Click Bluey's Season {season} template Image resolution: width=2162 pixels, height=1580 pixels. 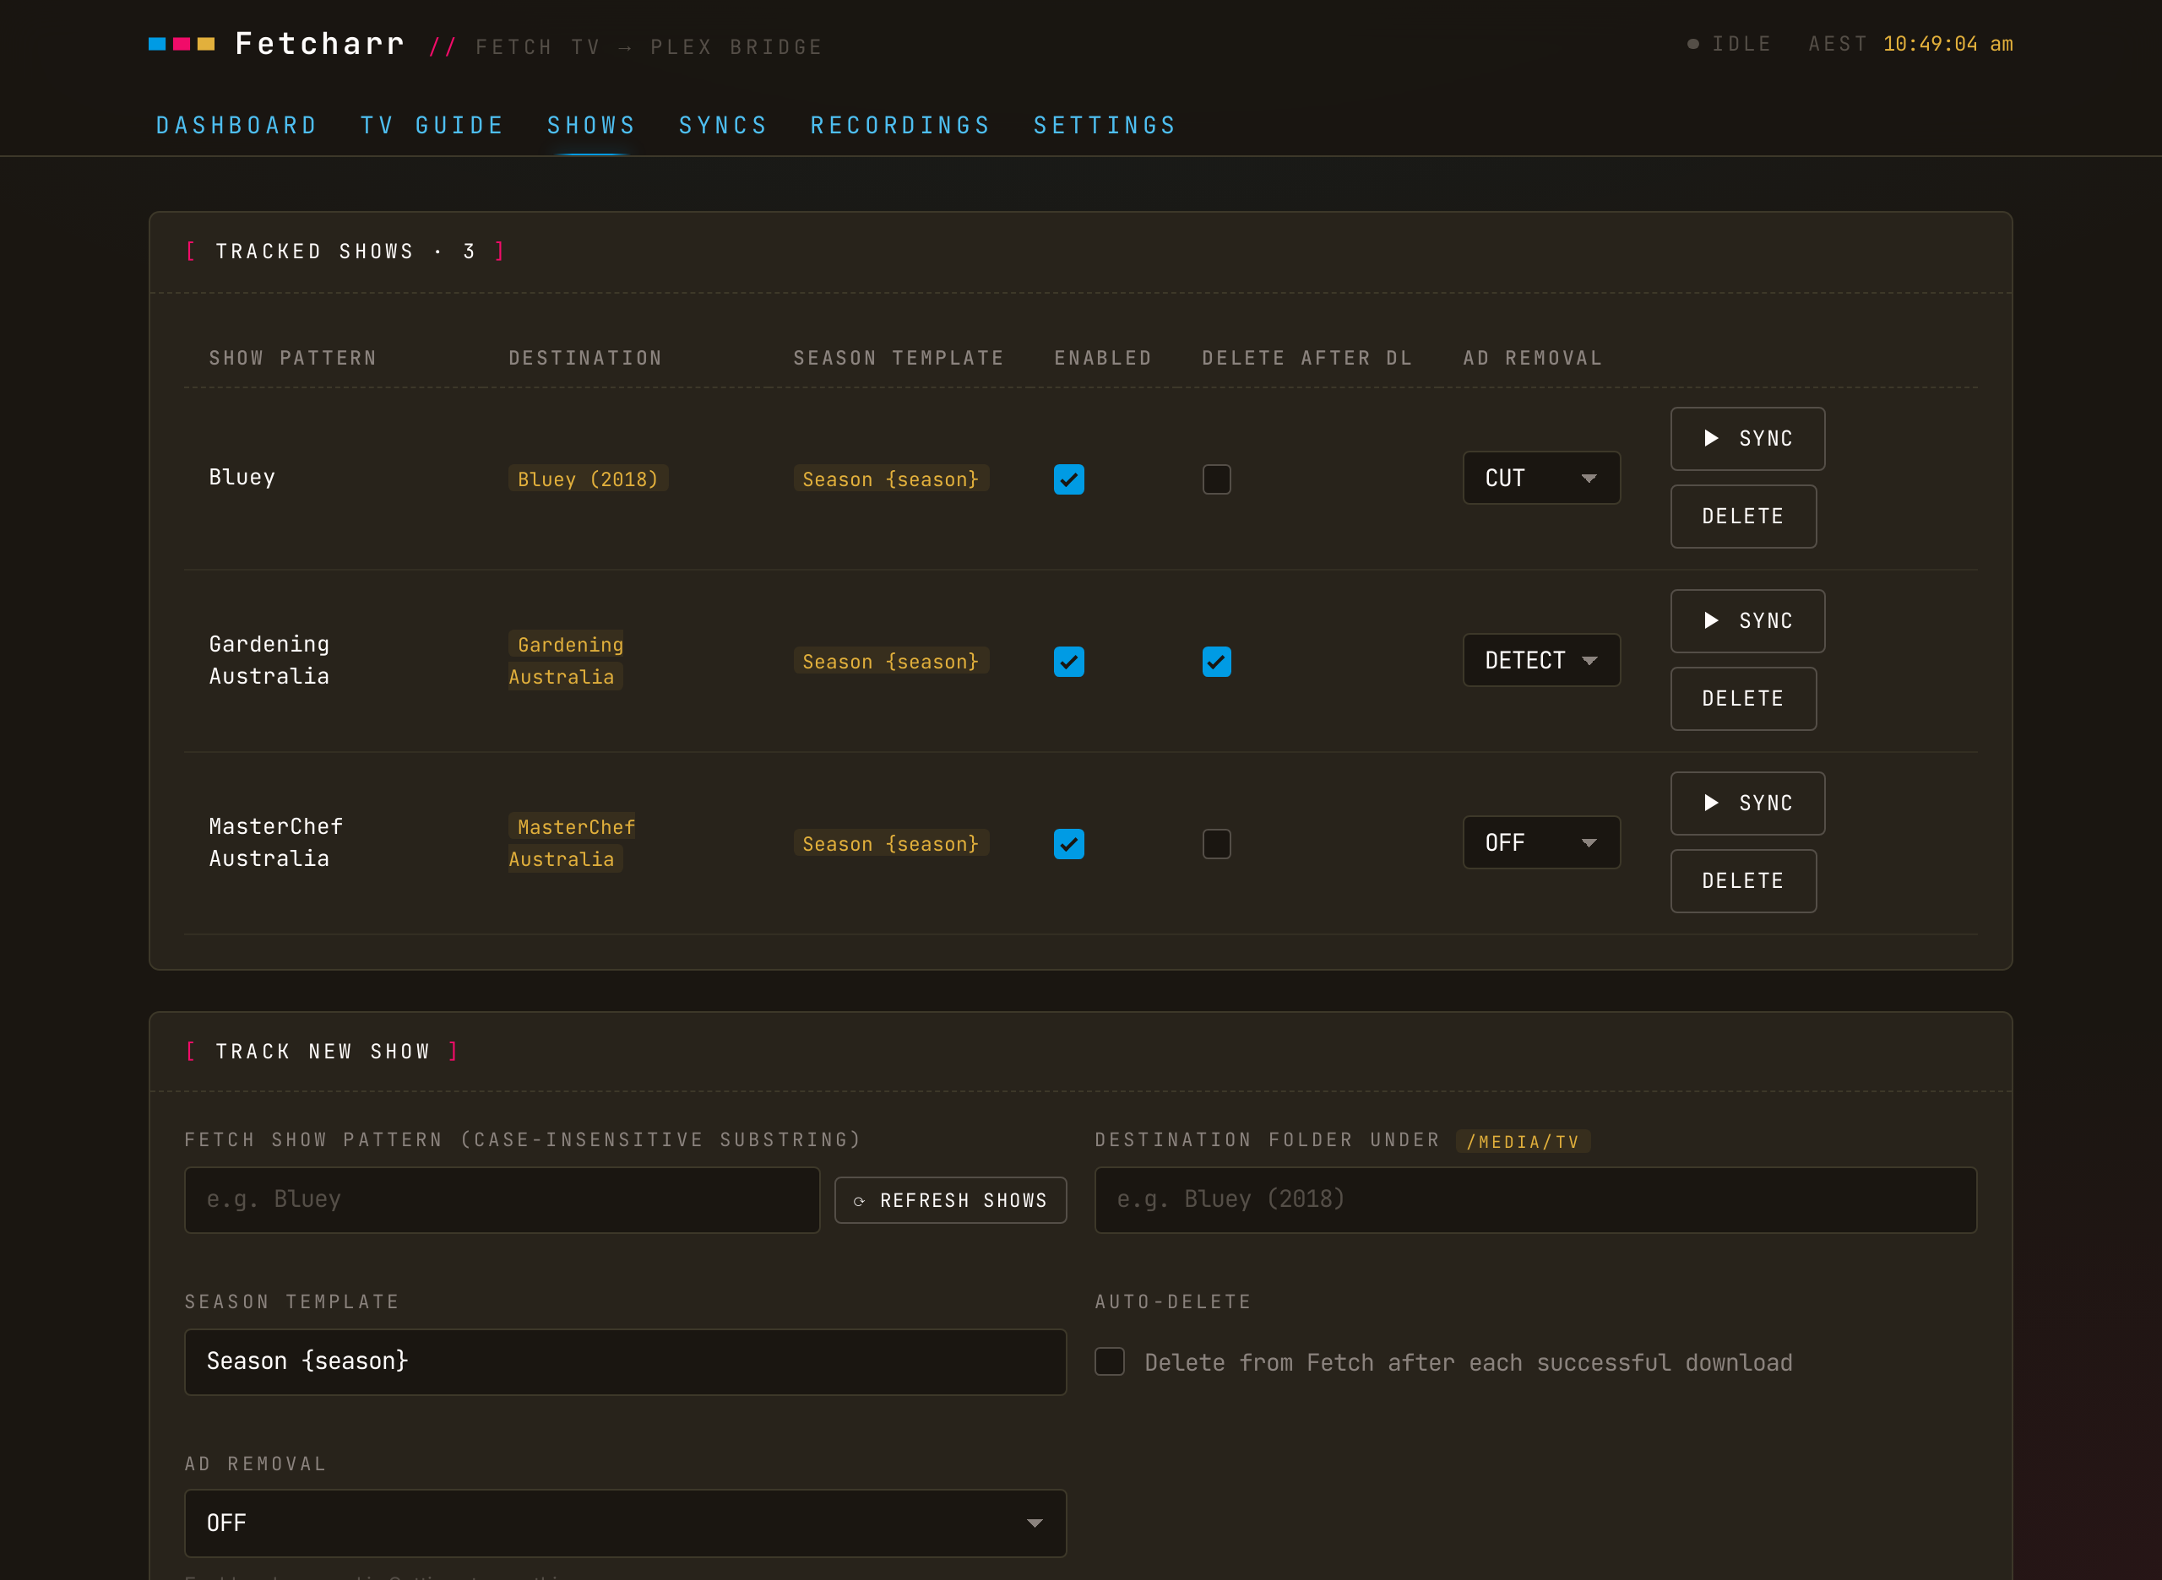[x=890, y=479]
